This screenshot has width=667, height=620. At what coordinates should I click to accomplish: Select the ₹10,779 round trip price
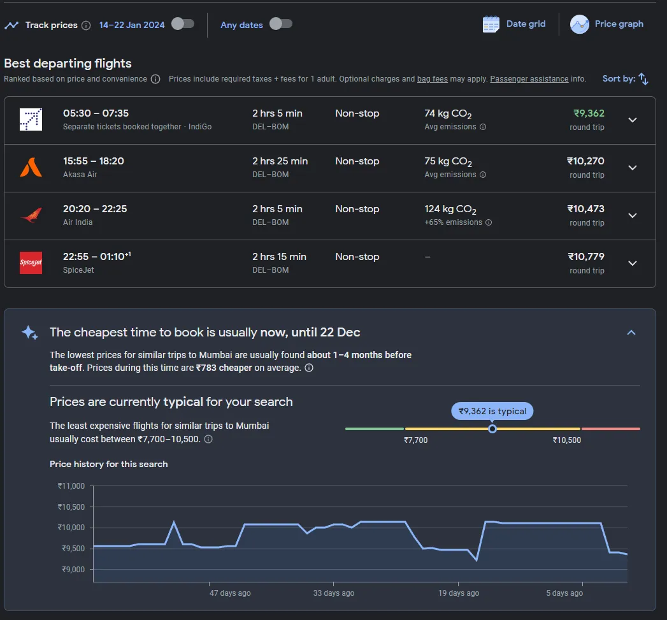(x=586, y=256)
